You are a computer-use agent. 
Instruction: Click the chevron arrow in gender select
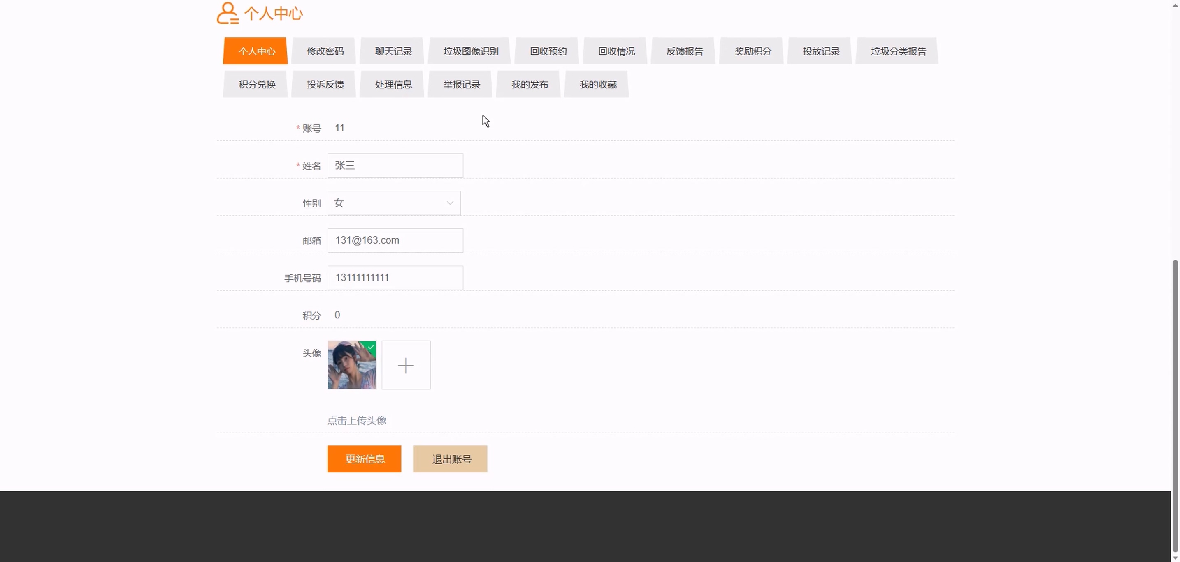(x=450, y=203)
